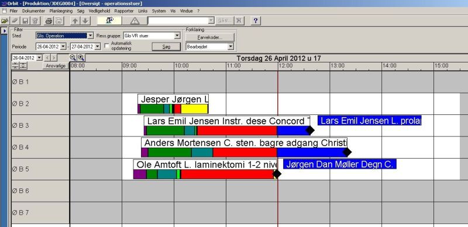
Task: Open the Dokumenter menu
Action: [x=33, y=11]
